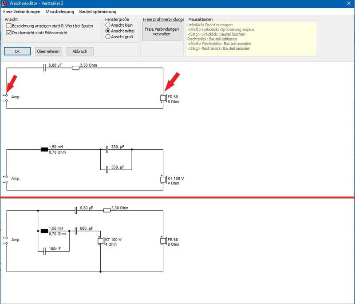Click '<Shift> Linksklick: Optimierung an/aus' hint
355x304 pixels.
point(221,29)
